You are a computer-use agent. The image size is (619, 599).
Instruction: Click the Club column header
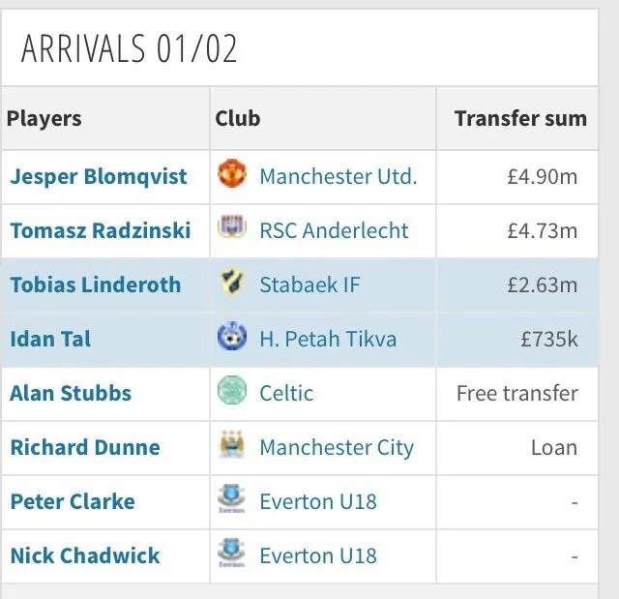(238, 119)
